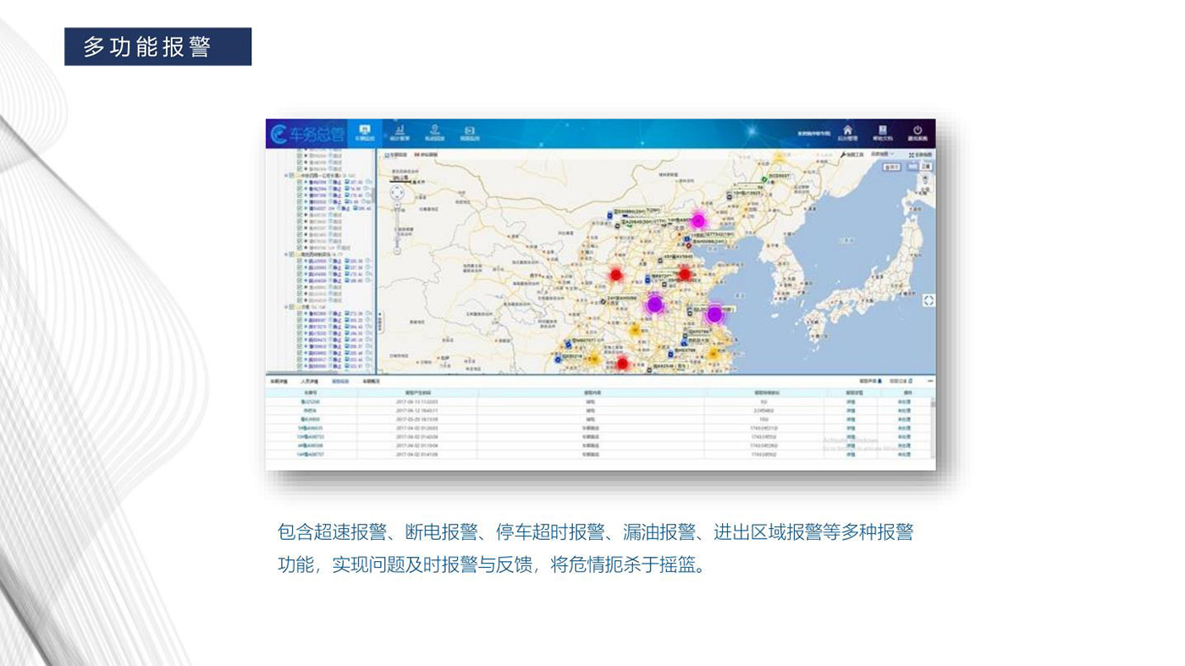Screen dimensions: 1185x666
Task: Collapse the second vehicle group in the tree
Action: coord(286,254)
